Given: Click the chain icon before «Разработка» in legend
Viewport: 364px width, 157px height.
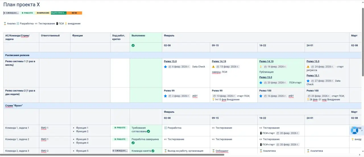Looking at the screenshot, I should [18, 24].
